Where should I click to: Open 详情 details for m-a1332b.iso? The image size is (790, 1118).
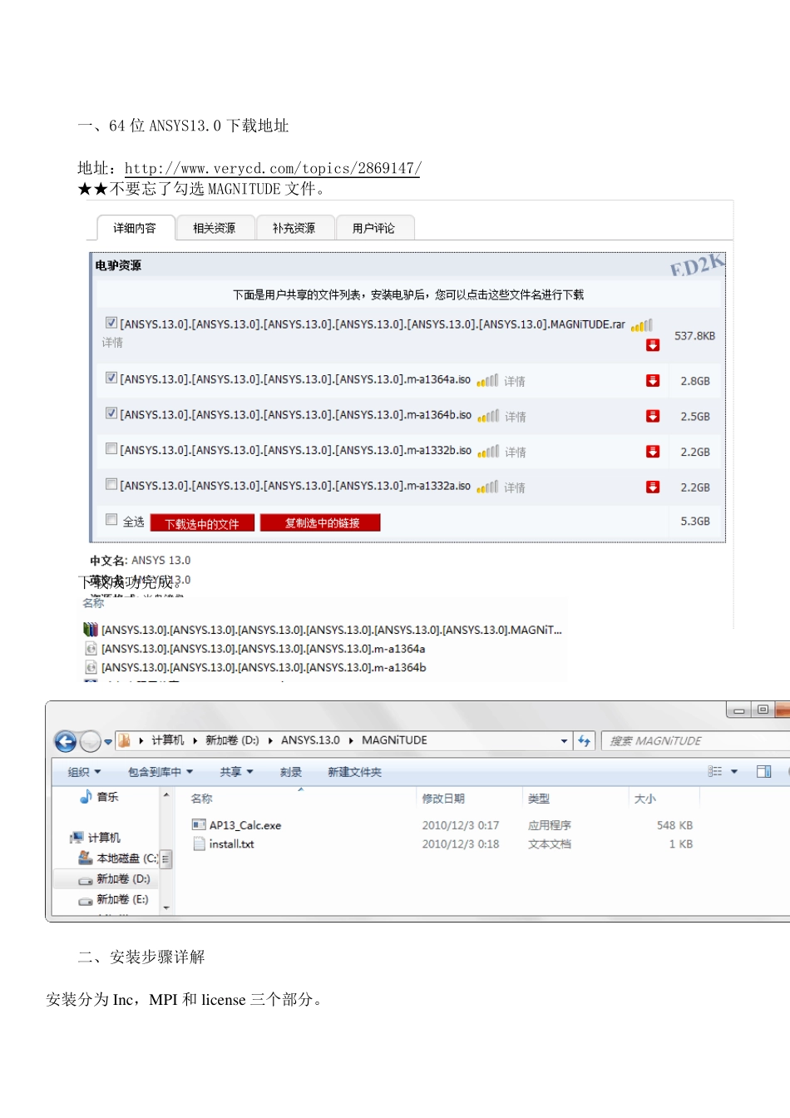(516, 453)
